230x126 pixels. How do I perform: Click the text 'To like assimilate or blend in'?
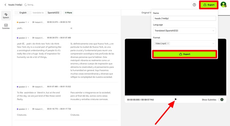[x=39, y=96]
